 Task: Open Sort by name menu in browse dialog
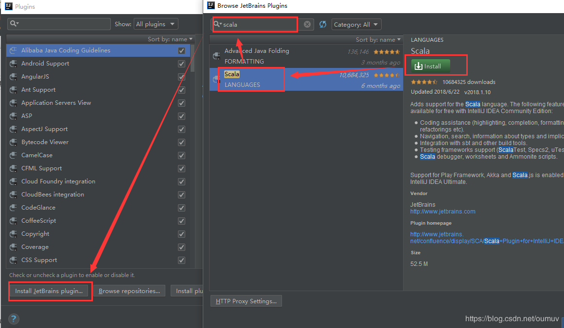[x=378, y=39]
